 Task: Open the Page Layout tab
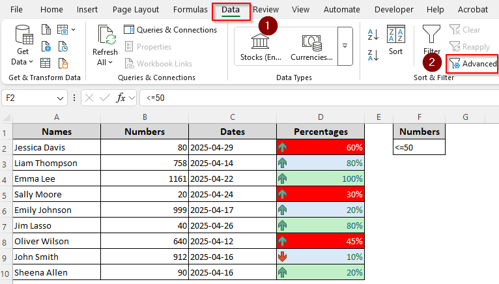pyautogui.click(x=135, y=10)
